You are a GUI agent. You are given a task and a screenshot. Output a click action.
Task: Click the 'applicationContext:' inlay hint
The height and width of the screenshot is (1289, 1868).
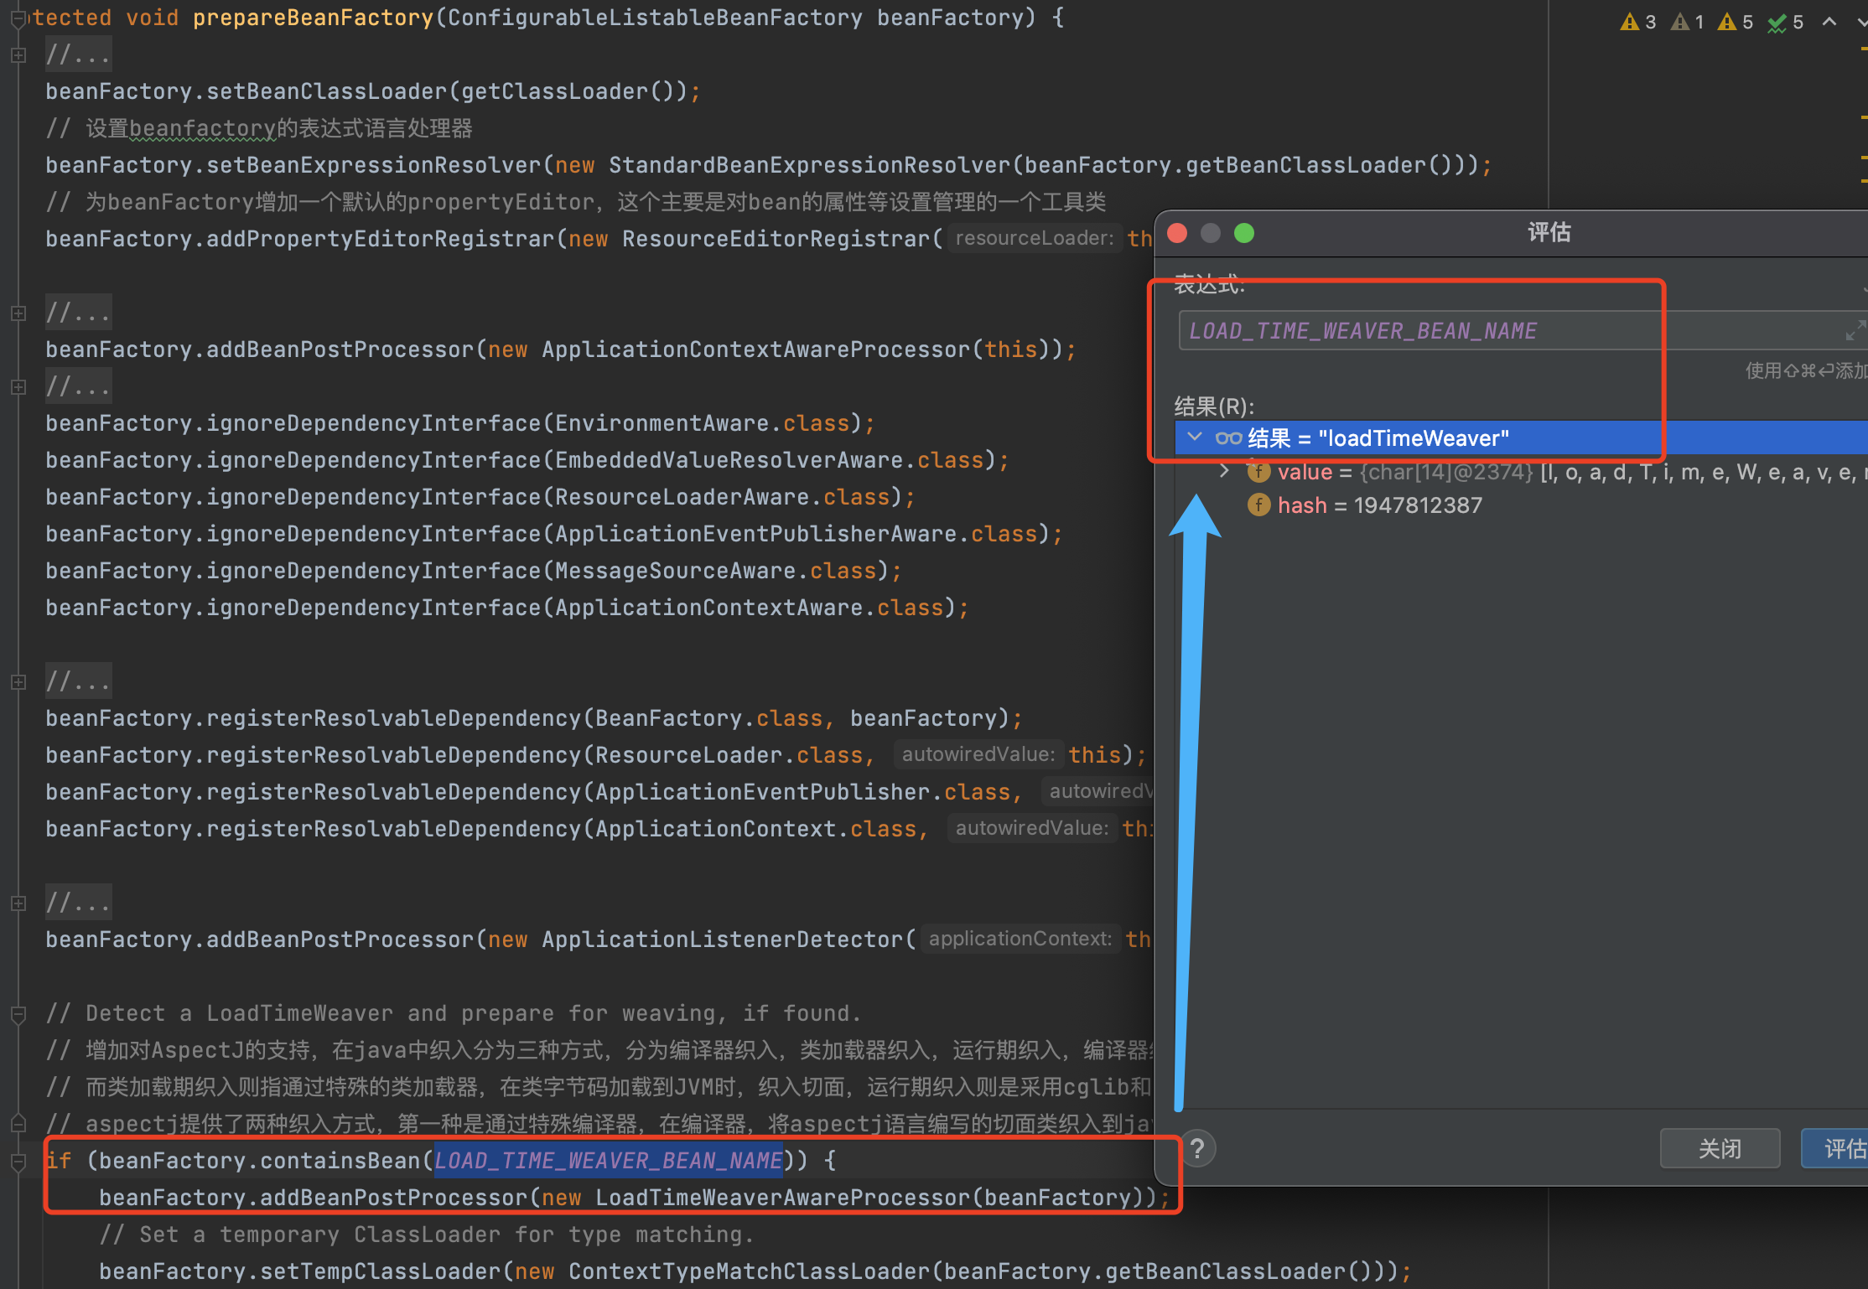1020,939
